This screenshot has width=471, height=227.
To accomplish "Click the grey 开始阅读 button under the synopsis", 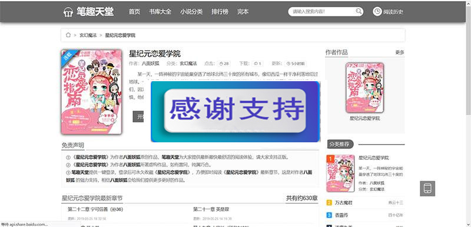I will point(138,116).
